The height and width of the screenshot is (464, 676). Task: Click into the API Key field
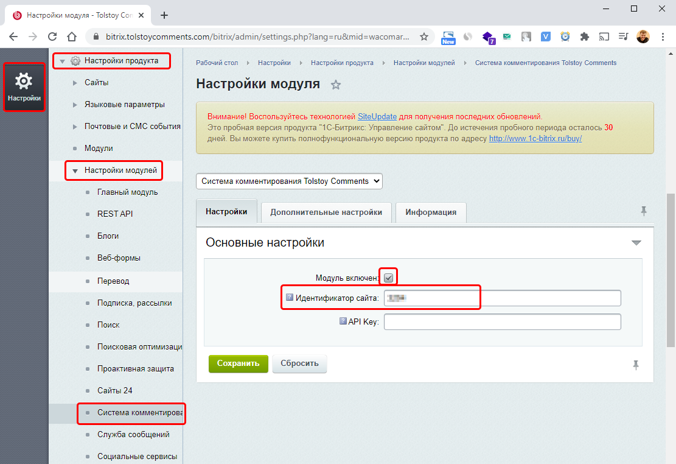(x=502, y=322)
